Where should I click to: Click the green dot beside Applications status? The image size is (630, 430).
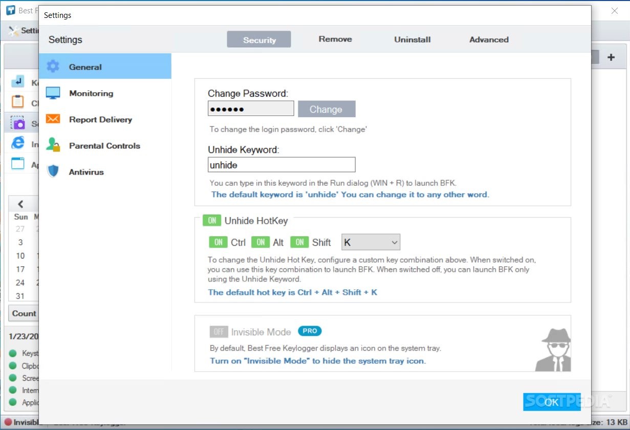[13, 403]
